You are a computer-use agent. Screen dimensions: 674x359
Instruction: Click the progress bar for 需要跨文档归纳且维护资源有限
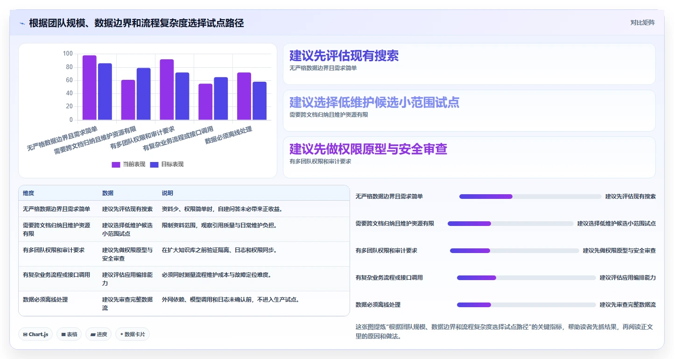coord(511,224)
